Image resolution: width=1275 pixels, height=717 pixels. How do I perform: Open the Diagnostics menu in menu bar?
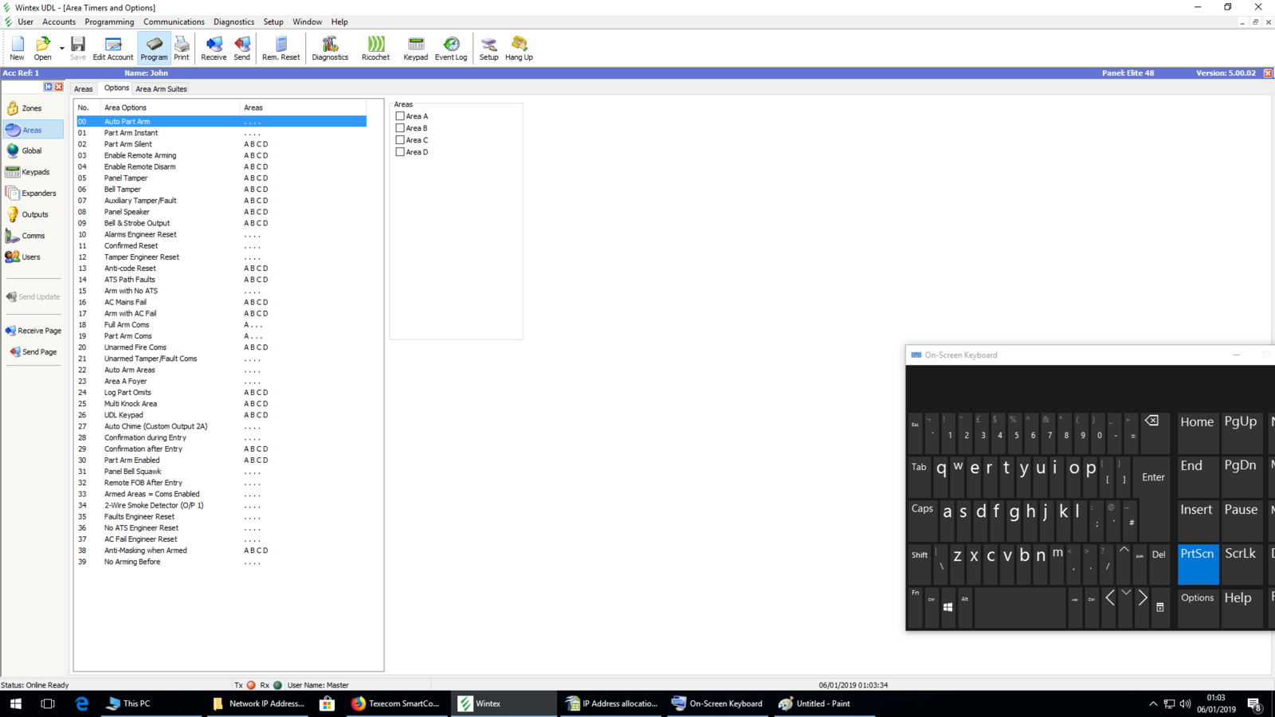[x=233, y=22]
